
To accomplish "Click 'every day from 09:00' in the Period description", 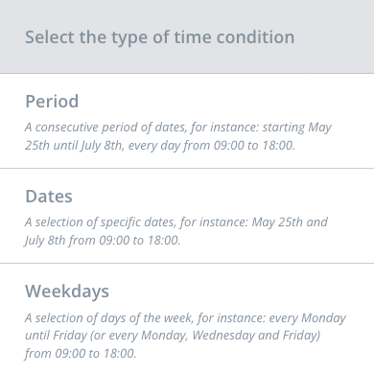I will pyautogui.click(x=186, y=146).
